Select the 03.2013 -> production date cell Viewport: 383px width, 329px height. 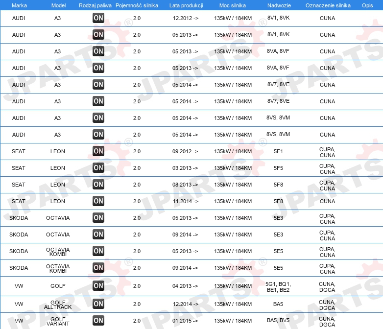coord(185,168)
